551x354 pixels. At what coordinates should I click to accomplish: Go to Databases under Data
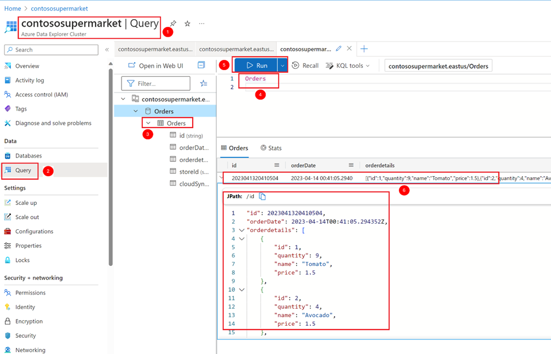pyautogui.click(x=28, y=156)
